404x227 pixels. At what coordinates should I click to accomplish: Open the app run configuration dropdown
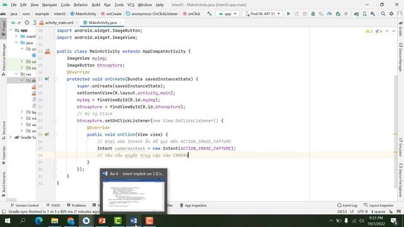coord(227,14)
